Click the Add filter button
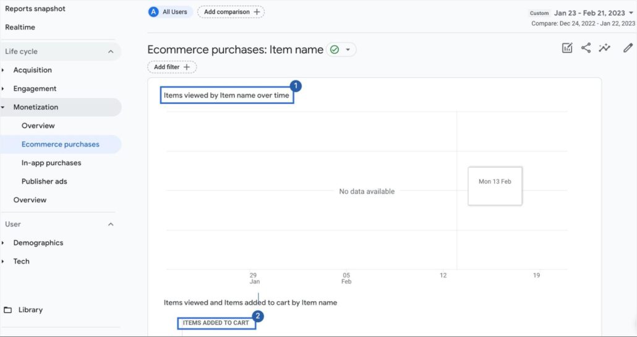Viewport: 637px width, 337px height. pos(172,67)
